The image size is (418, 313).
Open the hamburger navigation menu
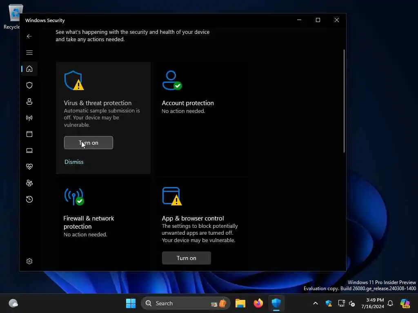click(x=29, y=53)
